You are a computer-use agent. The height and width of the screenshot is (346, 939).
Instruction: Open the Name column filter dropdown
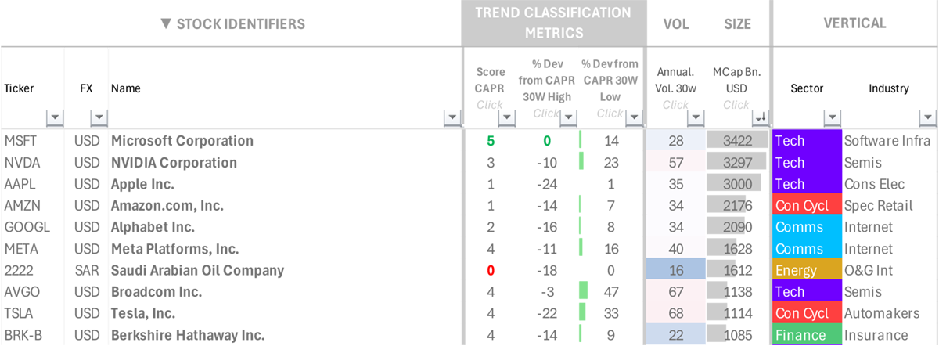(452, 118)
